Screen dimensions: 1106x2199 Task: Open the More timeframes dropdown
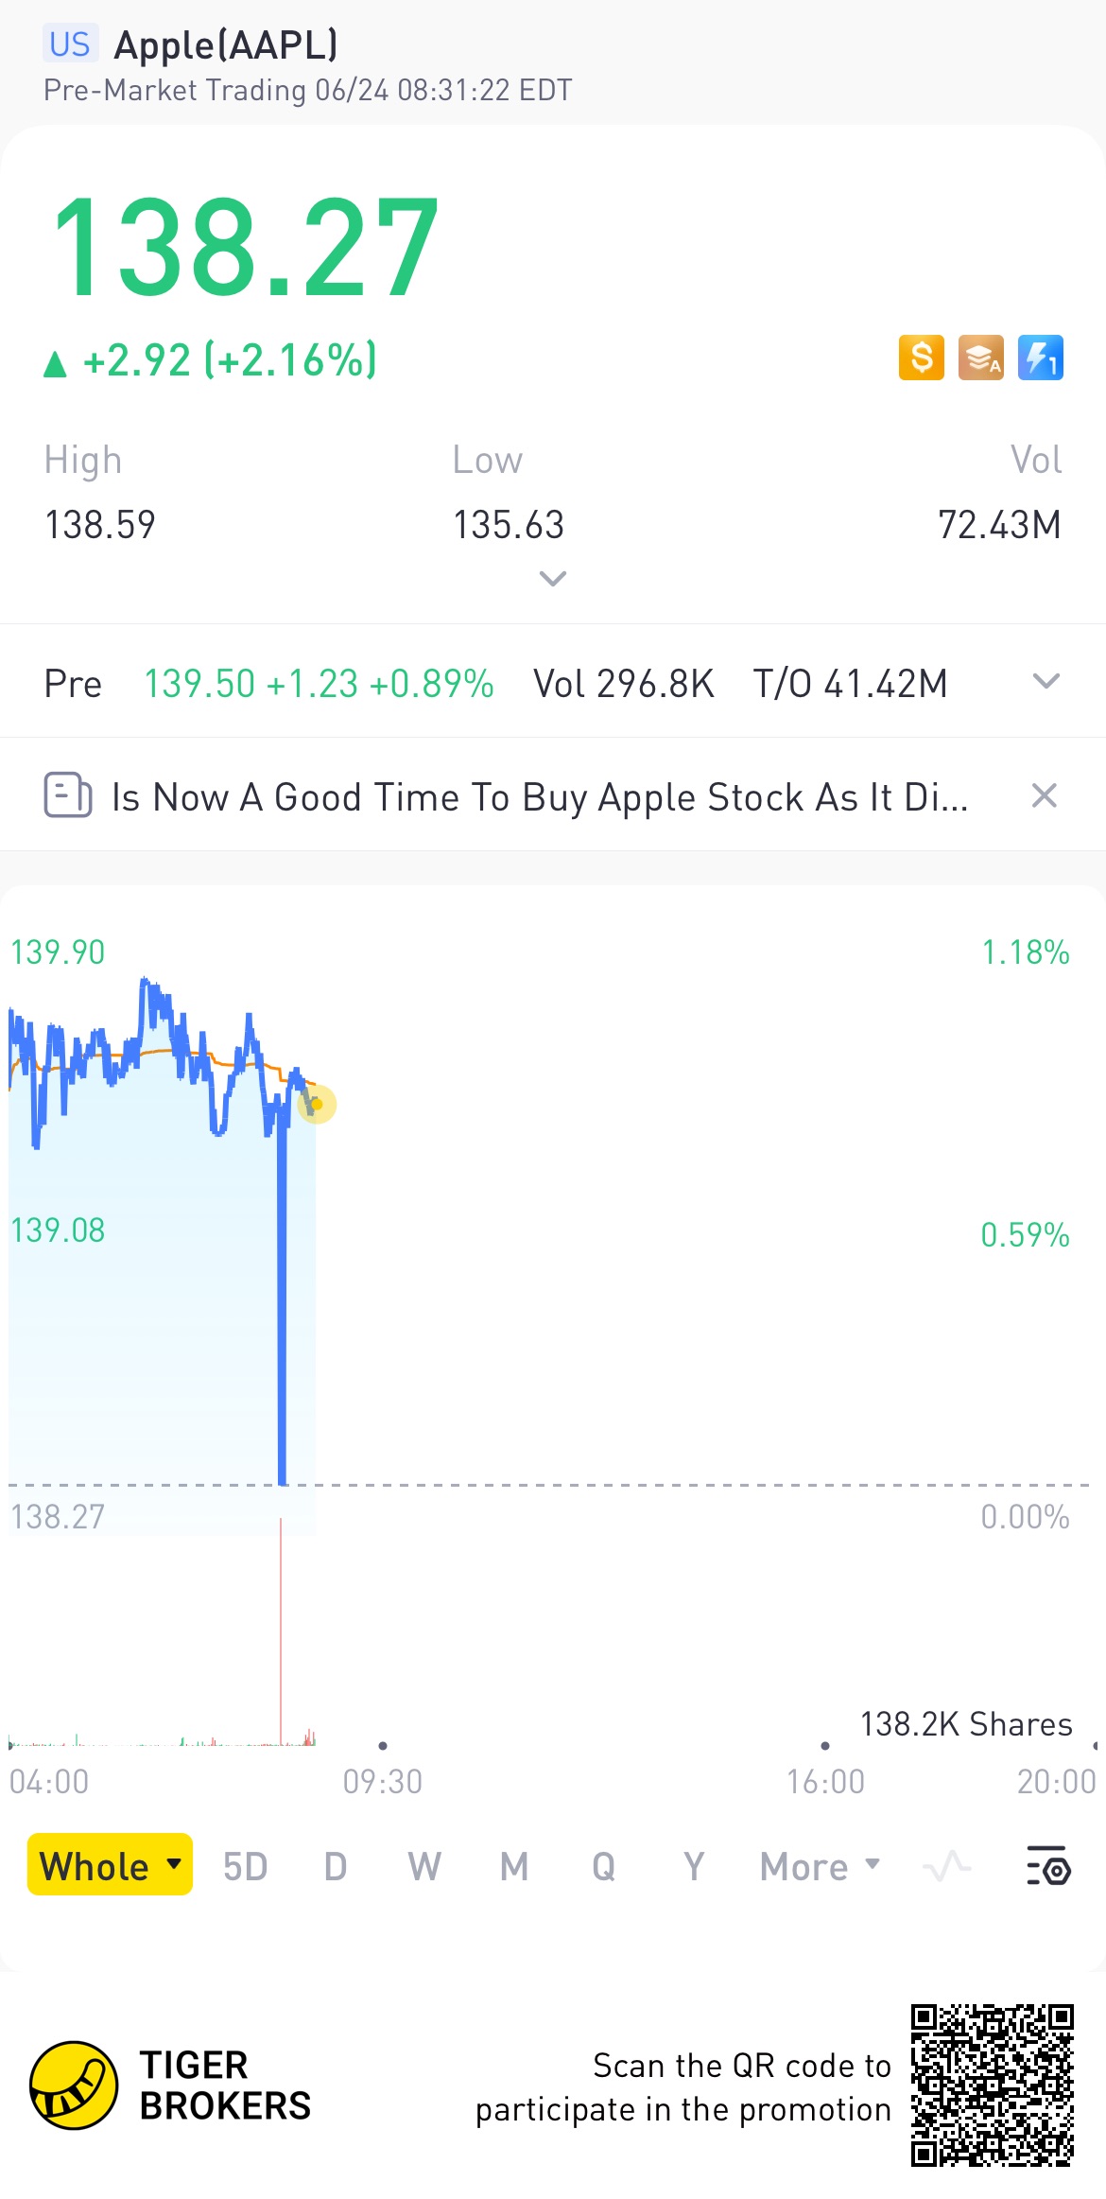click(819, 1866)
